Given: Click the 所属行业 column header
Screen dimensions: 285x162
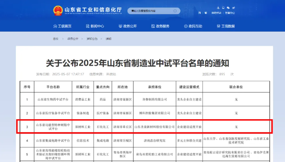Looking at the screenshot, I should 83,87.
